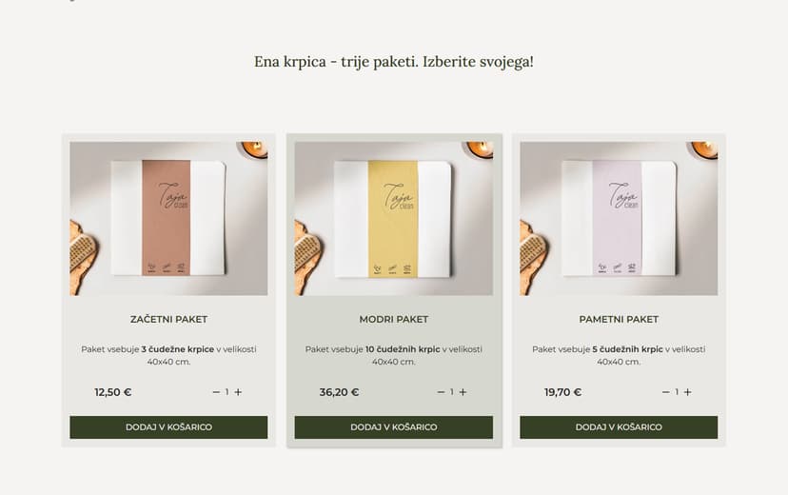Screen dimensions: 788x495
Task: Select the quantity field of Pametni paket
Action: tap(677, 392)
